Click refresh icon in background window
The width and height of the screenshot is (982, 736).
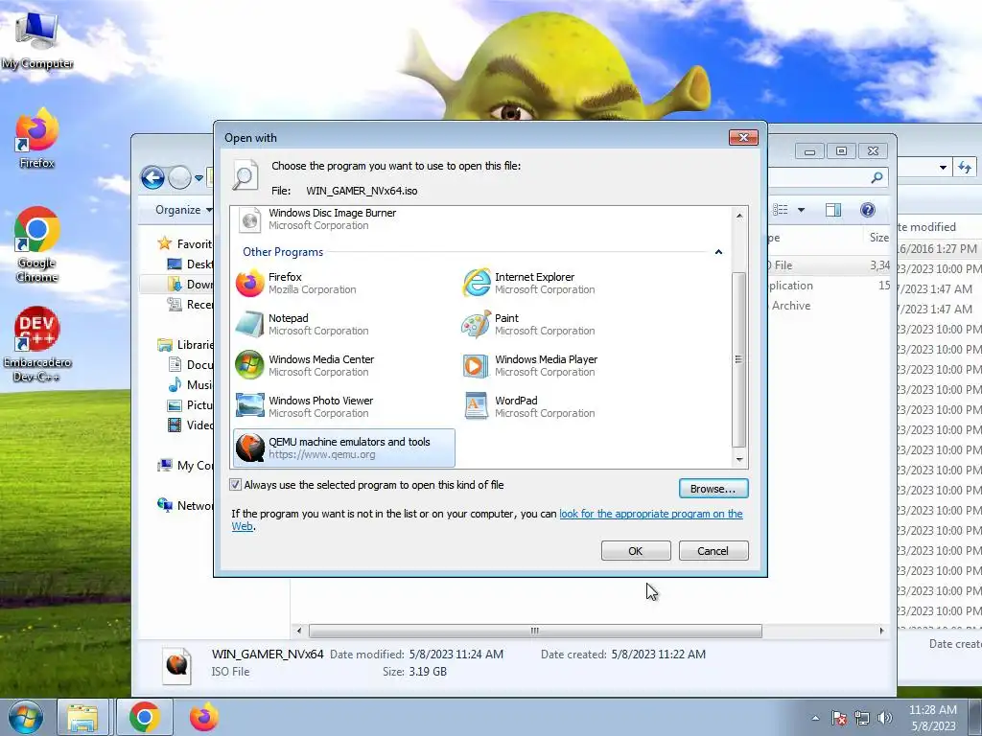click(965, 167)
